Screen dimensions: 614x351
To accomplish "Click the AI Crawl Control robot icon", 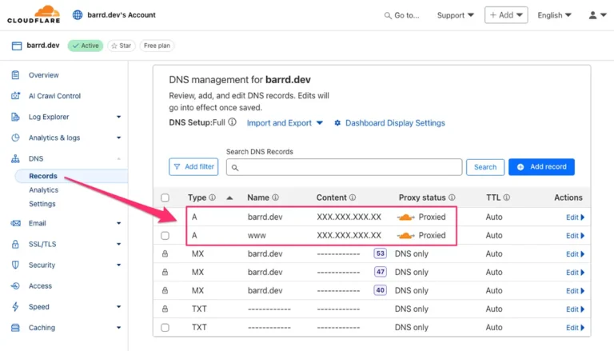I will (15, 96).
